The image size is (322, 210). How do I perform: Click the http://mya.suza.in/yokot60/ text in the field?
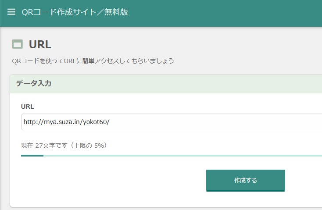66,122
